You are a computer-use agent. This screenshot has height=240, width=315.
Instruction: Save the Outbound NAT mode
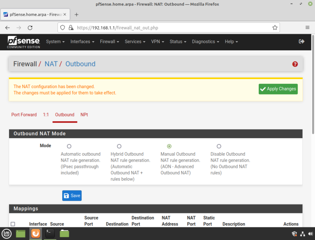(72, 196)
